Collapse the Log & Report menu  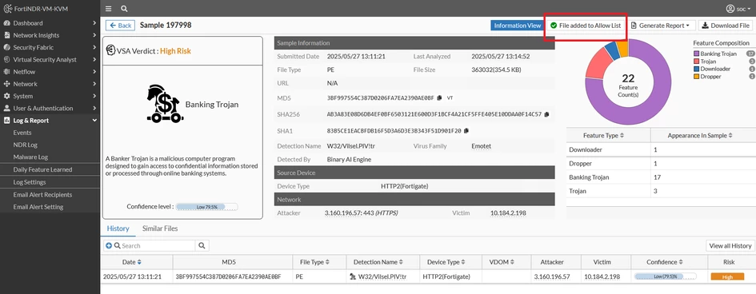pos(50,121)
